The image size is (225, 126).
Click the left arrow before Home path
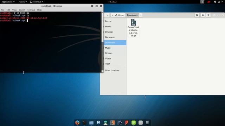(112, 15)
